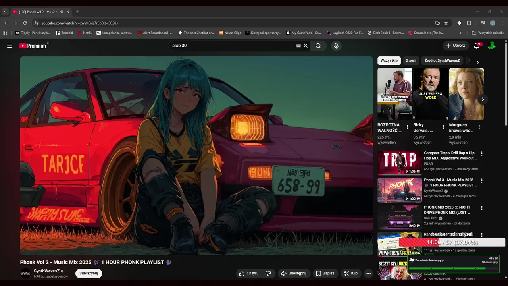Reload the page with refresh icon
Image resolution: width=508 pixels, height=286 pixels.
25,23
